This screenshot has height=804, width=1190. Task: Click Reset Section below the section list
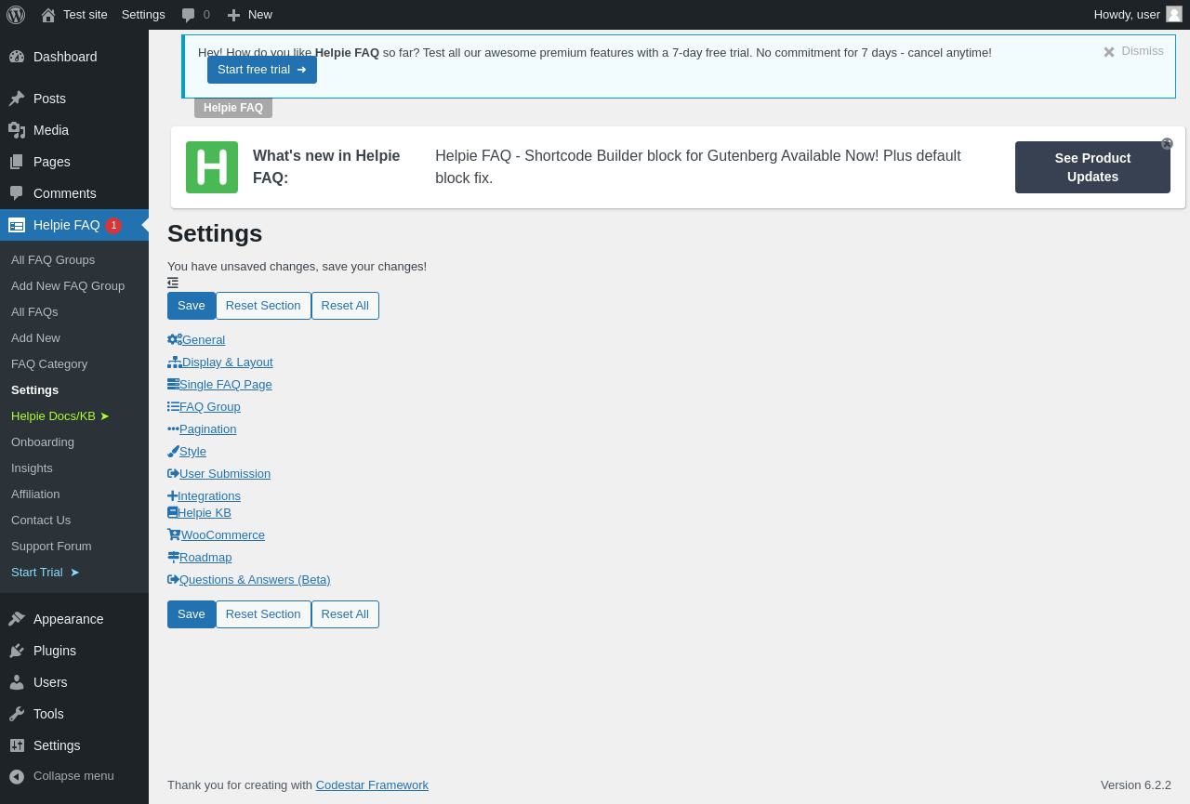[263, 614]
